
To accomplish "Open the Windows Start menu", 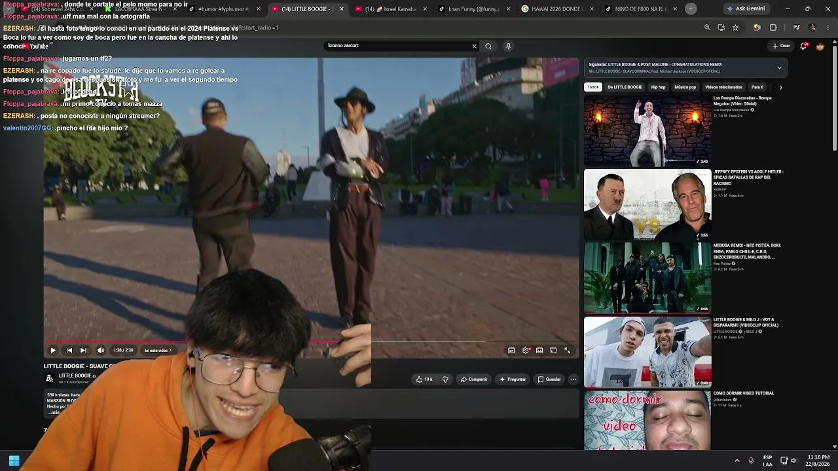I will coord(14,461).
